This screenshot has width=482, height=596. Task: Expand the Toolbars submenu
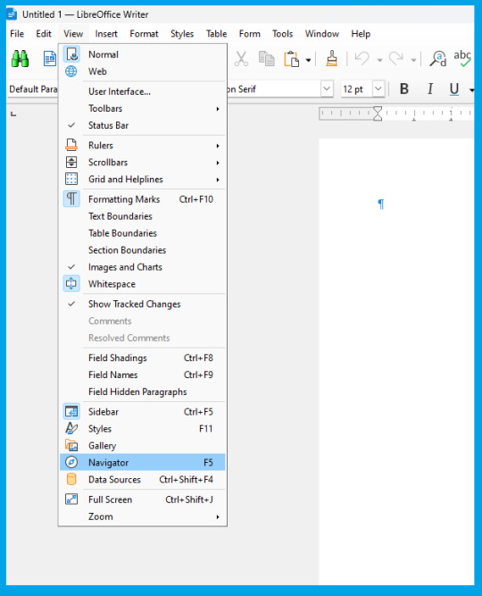tap(143, 108)
